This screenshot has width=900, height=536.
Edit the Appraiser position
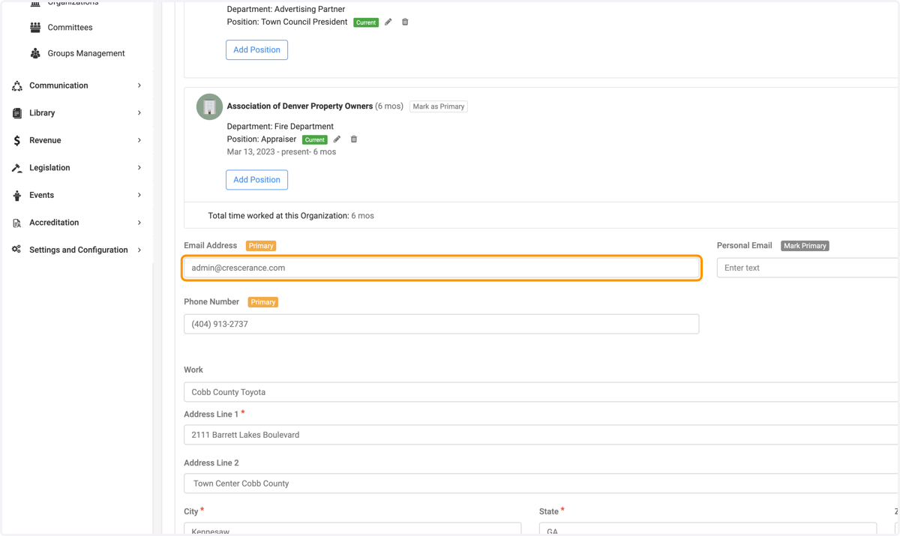pyautogui.click(x=337, y=139)
